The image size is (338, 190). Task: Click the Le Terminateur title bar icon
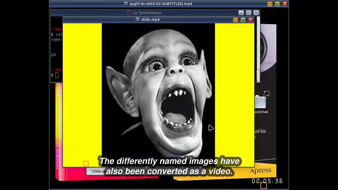pyautogui.click(x=129, y=12)
